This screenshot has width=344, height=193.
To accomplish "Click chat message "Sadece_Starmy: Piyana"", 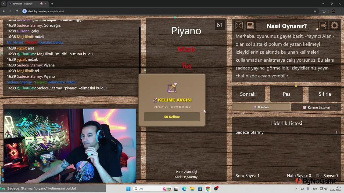I will click(31, 65).
